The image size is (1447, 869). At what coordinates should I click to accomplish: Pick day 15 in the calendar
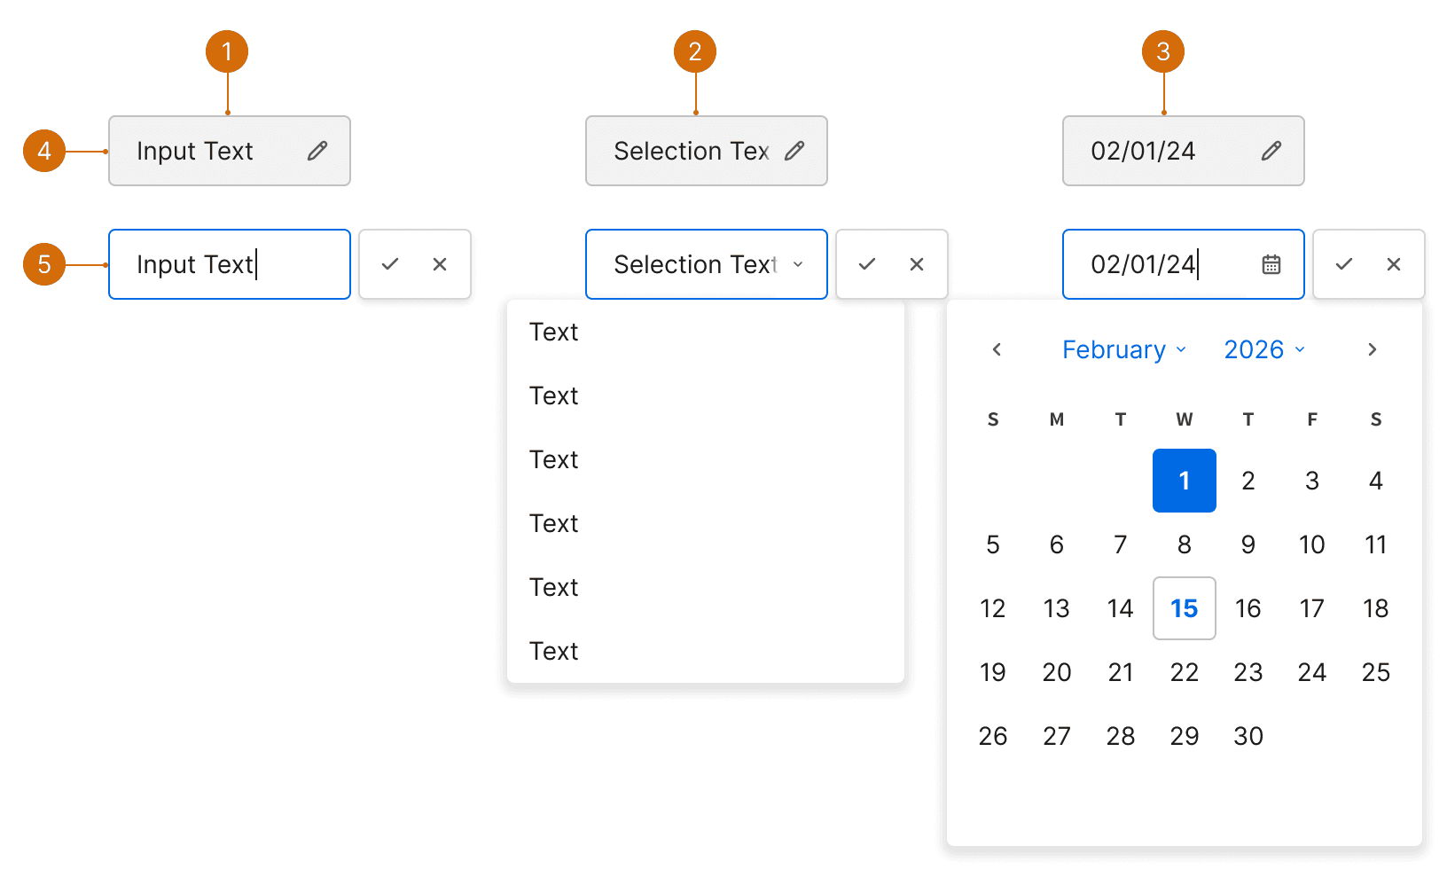click(1185, 608)
